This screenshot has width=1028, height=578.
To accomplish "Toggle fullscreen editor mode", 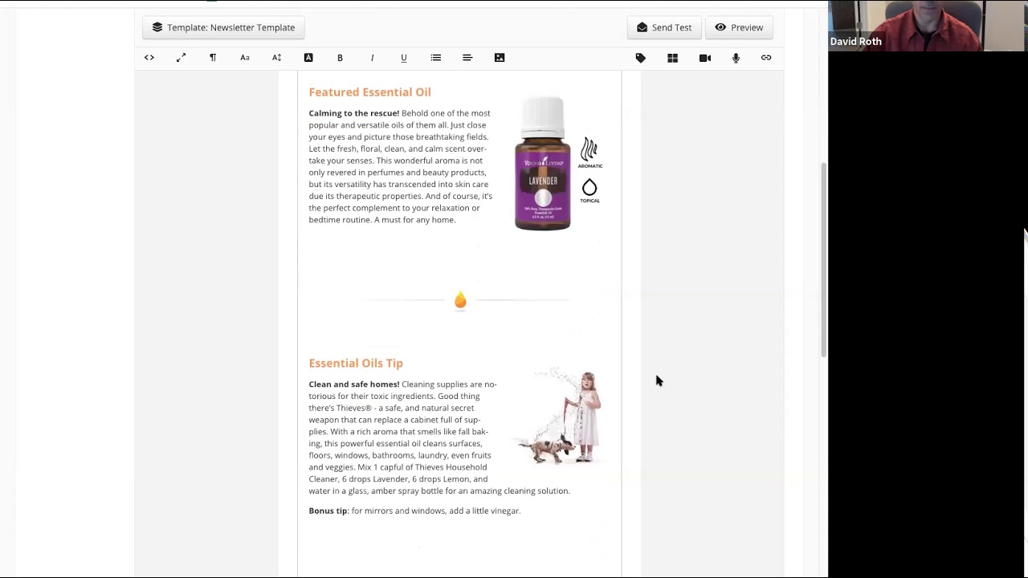I will (x=181, y=58).
